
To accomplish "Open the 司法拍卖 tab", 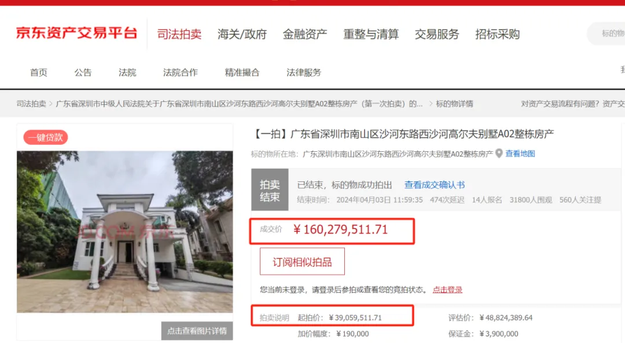I will (179, 34).
